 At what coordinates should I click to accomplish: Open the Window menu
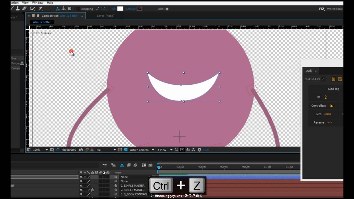(38, 3)
